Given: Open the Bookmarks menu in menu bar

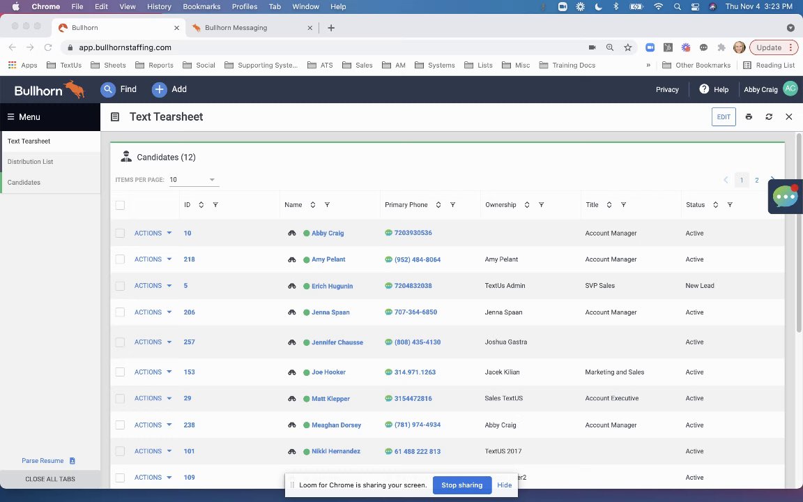Looking at the screenshot, I should pyautogui.click(x=201, y=7).
